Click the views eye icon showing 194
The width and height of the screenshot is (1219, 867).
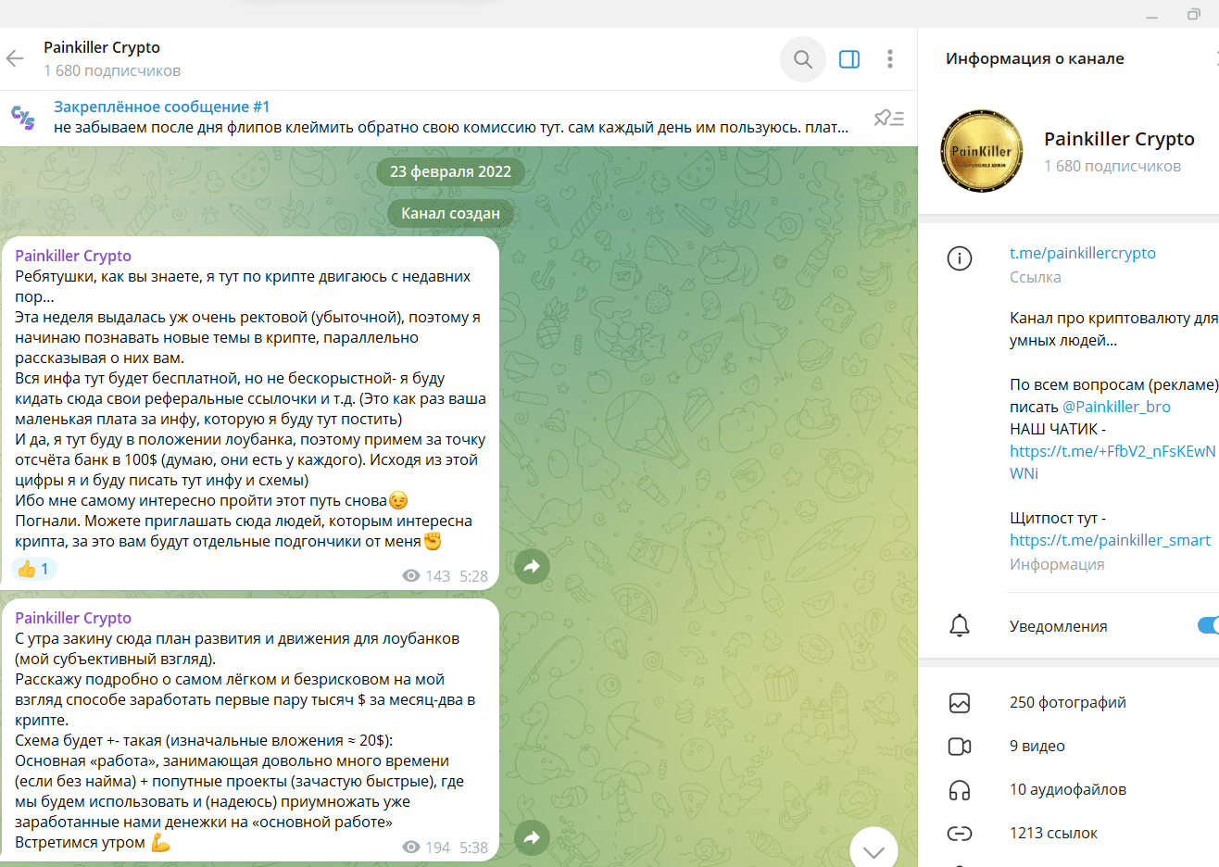(411, 848)
